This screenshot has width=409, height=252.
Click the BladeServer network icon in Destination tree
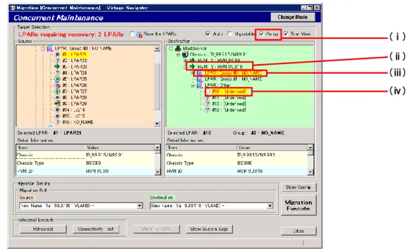[178, 49]
